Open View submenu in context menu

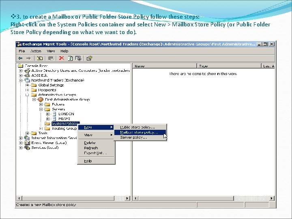[x=96, y=135]
